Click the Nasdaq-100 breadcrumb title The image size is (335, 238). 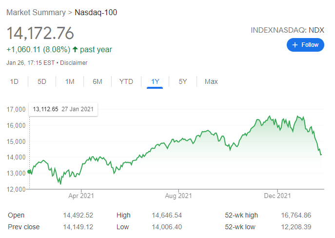(96, 12)
